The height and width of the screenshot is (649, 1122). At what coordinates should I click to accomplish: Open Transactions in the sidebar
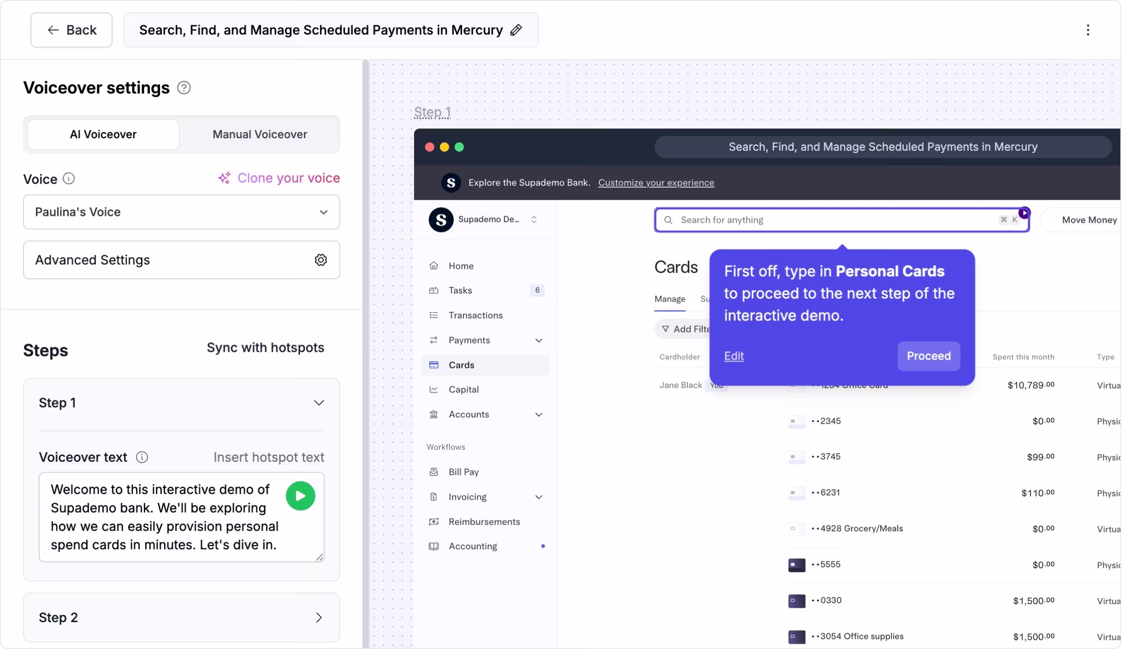(475, 315)
